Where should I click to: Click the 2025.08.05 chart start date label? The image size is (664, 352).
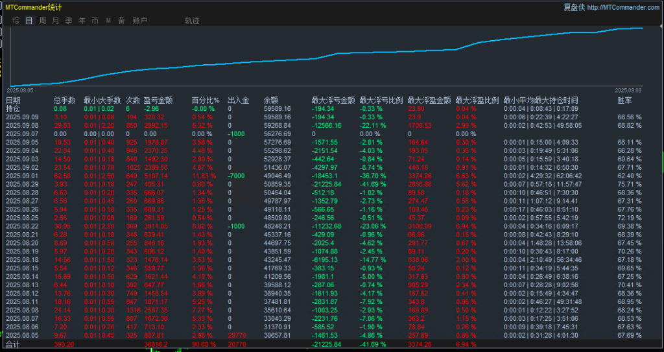20,91
